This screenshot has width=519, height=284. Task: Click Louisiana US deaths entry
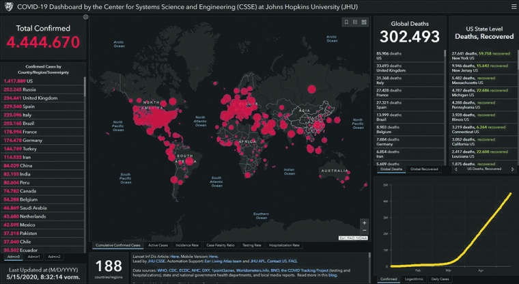pyautogui.click(x=483, y=154)
